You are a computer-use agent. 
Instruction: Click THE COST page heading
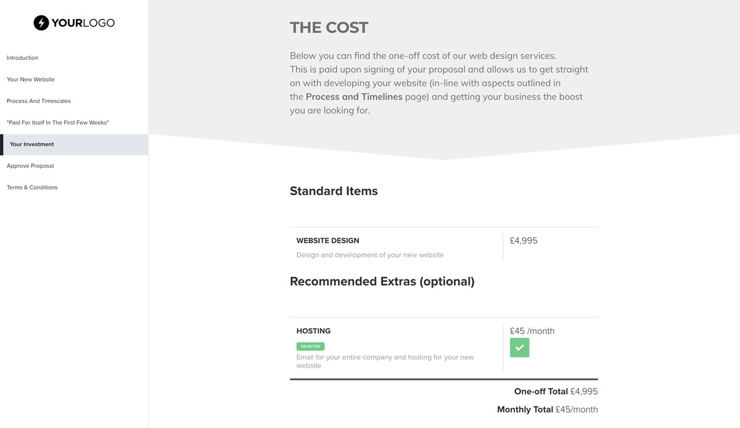(x=329, y=28)
